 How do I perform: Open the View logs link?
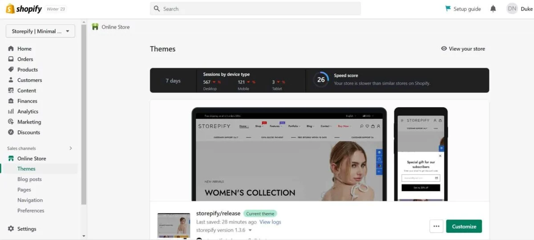coord(270,222)
